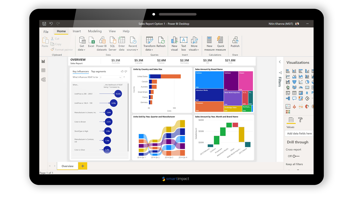Open the More visuals dropdown
Image resolution: width=353 pixels, height=198 pixels.
(194, 44)
